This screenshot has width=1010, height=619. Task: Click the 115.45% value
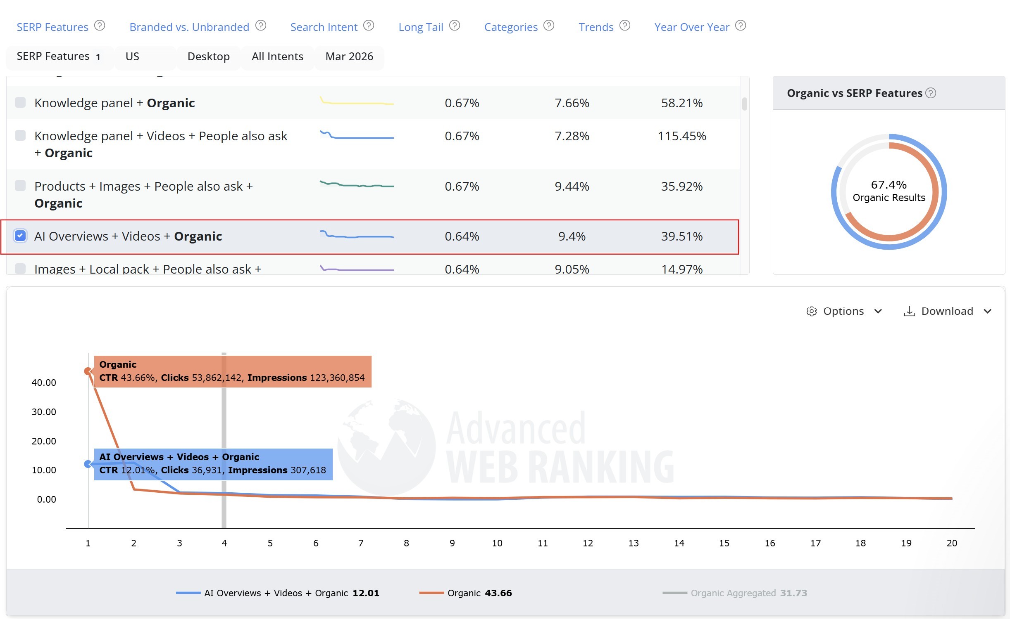click(681, 136)
